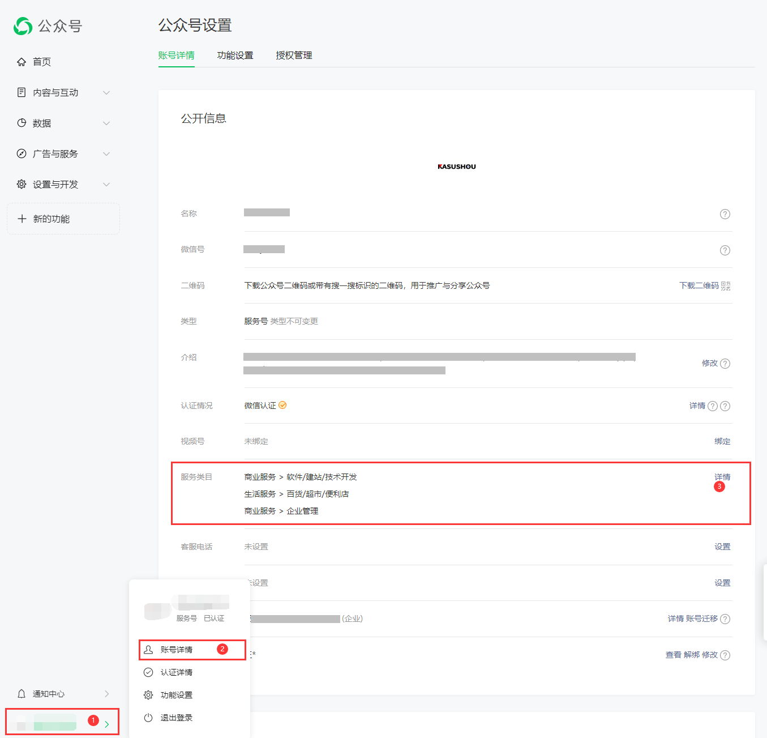
Task: Expand 数据 sidebar chevron
Action: [x=106, y=123]
